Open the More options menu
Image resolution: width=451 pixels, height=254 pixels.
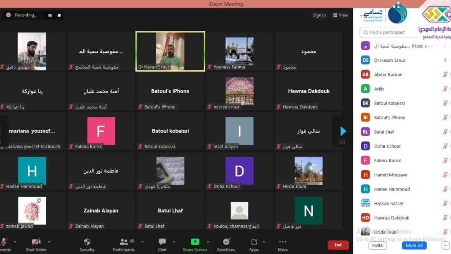pyautogui.click(x=283, y=242)
